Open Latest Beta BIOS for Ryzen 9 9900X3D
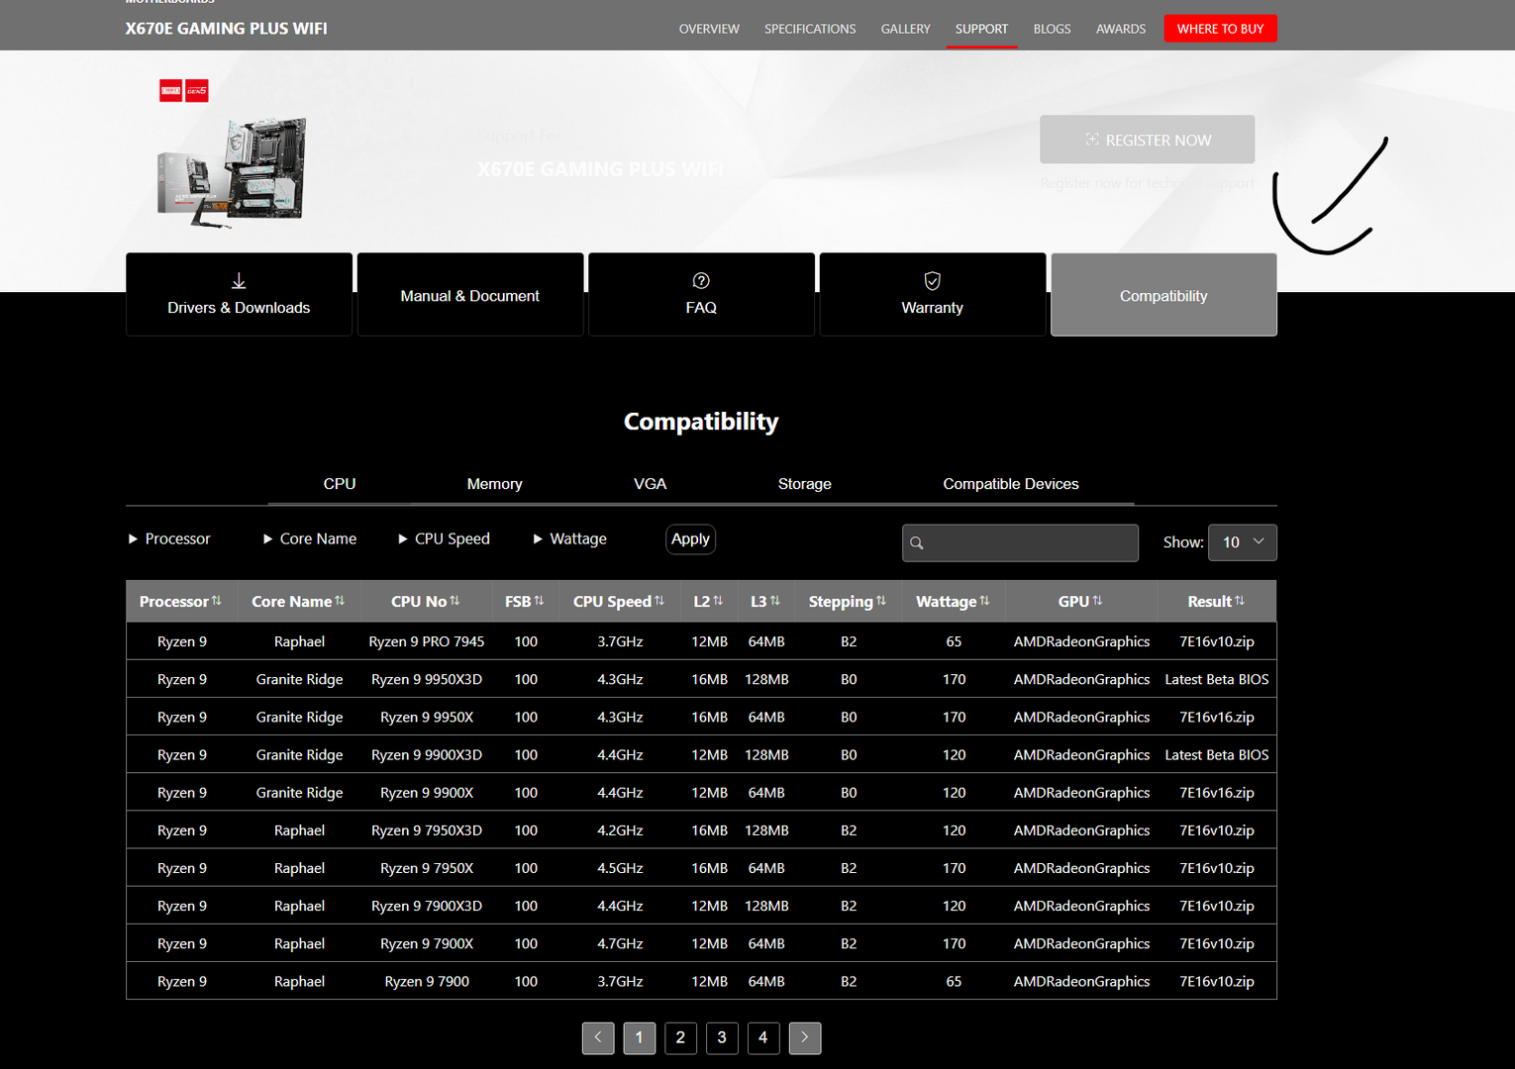Viewport: 1515px width, 1069px height. point(1217,754)
